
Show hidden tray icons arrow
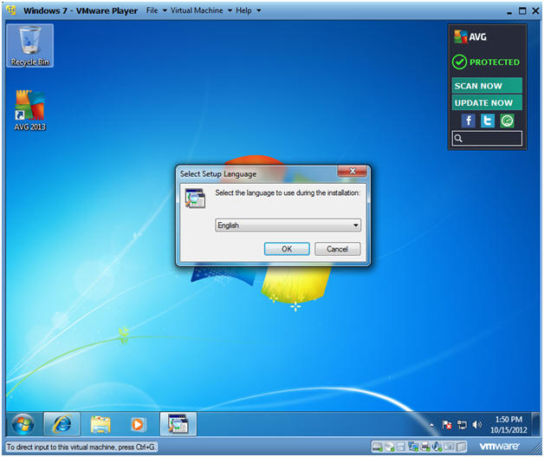click(431, 425)
